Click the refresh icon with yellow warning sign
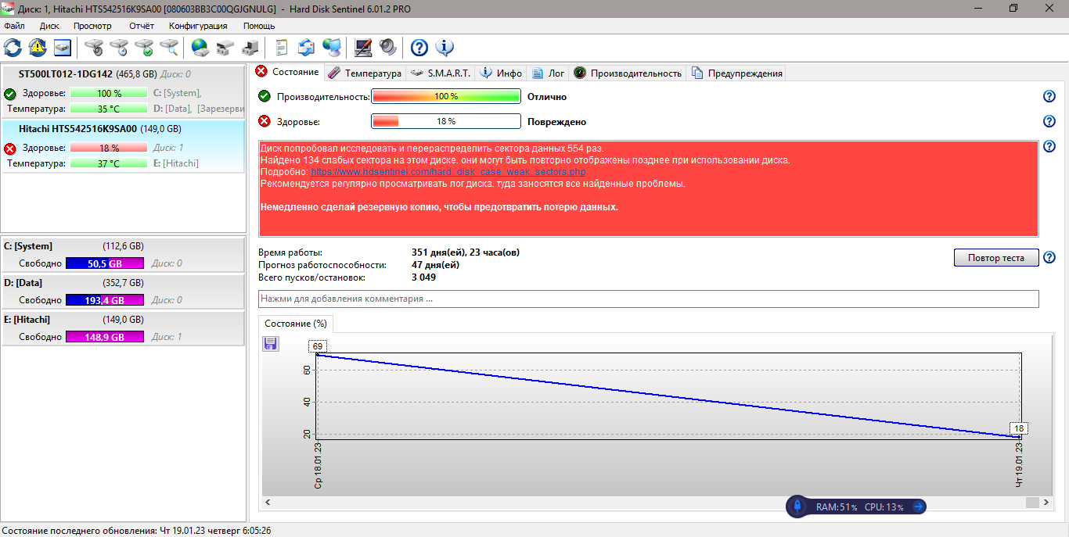Image resolution: width=1069 pixels, height=537 pixels. (38, 48)
